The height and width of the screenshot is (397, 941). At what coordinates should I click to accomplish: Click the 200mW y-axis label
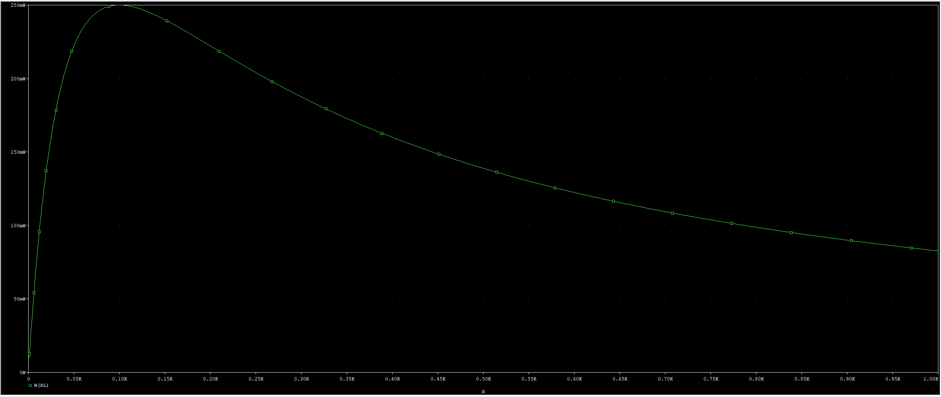pos(18,79)
